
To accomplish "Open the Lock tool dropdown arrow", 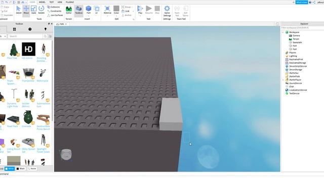I will pyautogui.click(x=133, y=11).
